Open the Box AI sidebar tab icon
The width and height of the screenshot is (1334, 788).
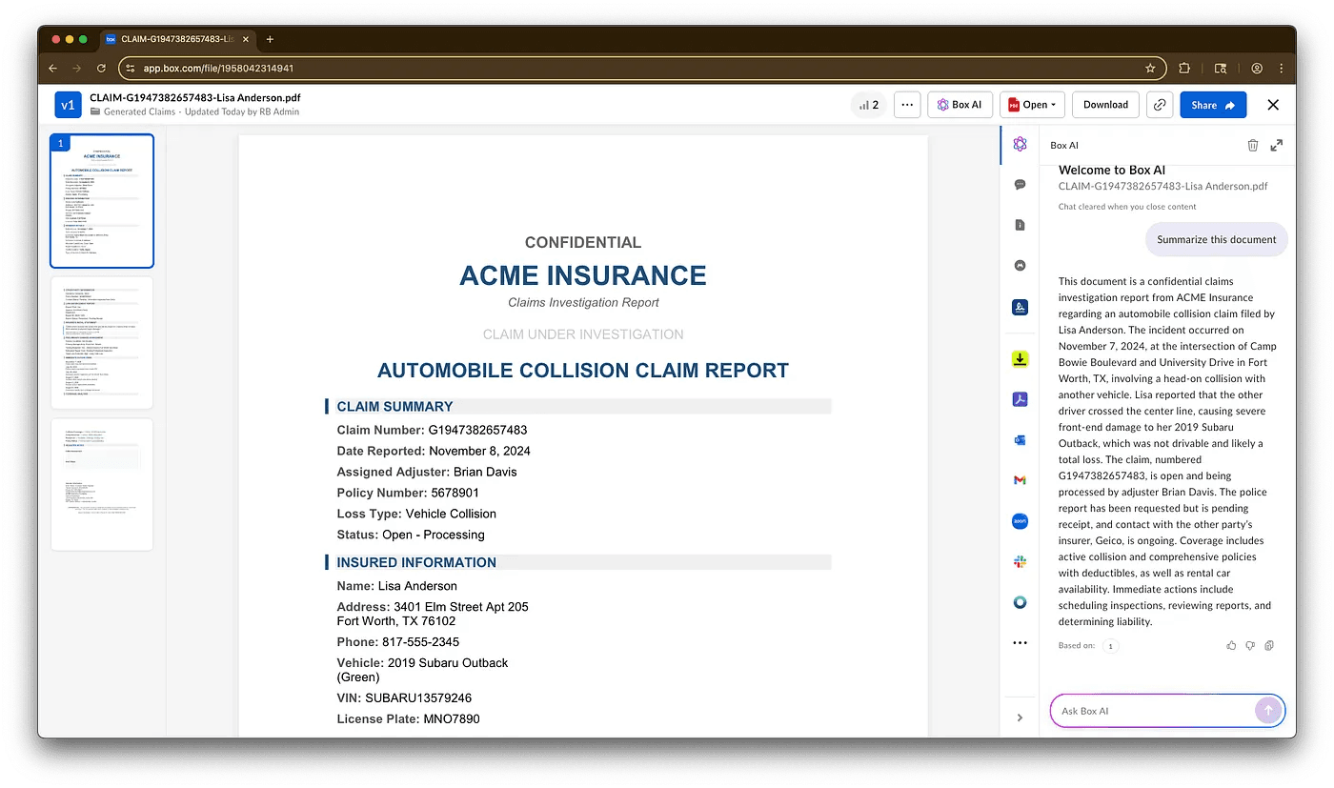tap(1020, 145)
